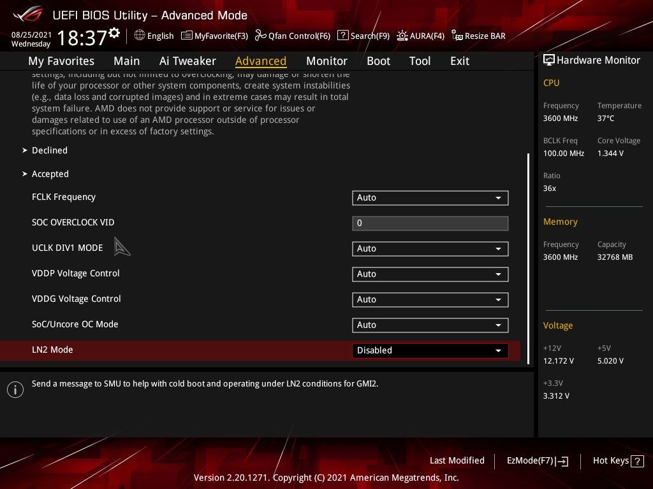Image resolution: width=653 pixels, height=489 pixels.
Task: Switch to the Main tab
Action: [x=127, y=60]
